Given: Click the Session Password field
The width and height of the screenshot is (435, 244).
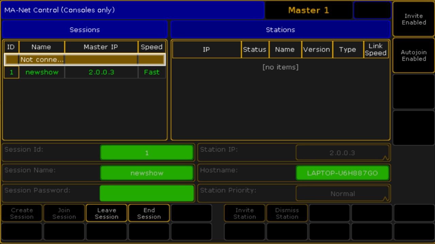Looking at the screenshot, I should [147, 193].
